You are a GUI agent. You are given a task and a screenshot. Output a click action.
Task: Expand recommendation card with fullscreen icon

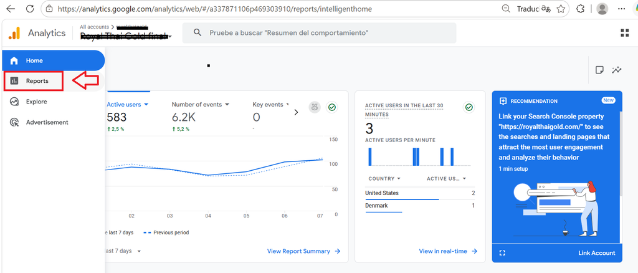pyautogui.click(x=502, y=253)
